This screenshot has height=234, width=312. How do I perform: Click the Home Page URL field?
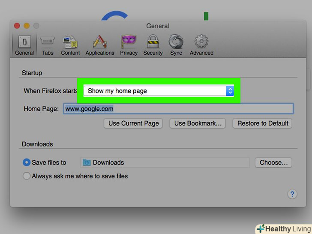tap(178, 109)
